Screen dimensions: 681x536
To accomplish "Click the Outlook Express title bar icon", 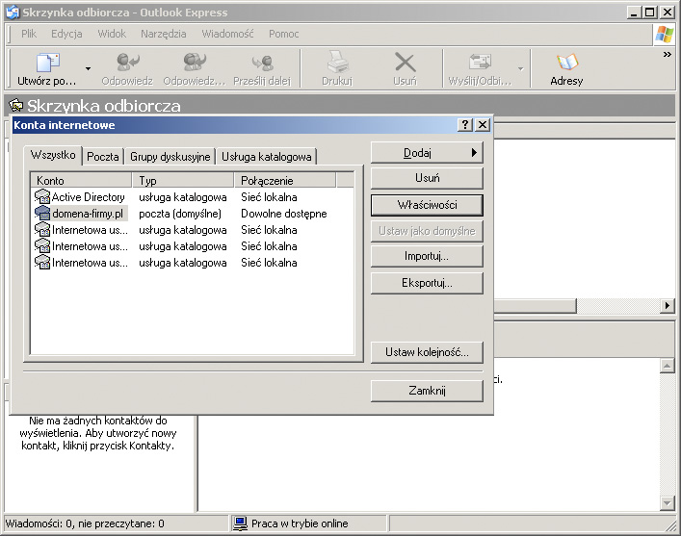I will tap(13, 13).
